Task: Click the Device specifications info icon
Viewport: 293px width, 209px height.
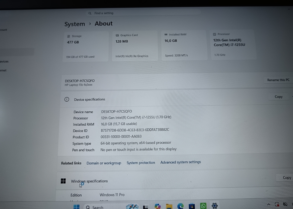Action: click(x=67, y=99)
